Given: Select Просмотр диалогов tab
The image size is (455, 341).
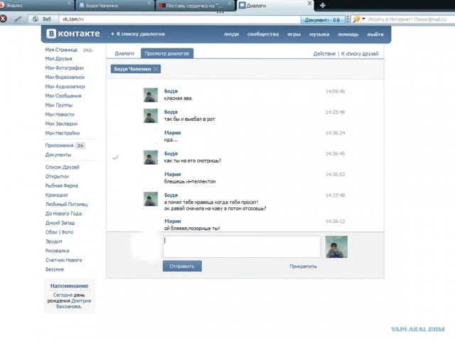Looking at the screenshot, I should pos(167,53).
